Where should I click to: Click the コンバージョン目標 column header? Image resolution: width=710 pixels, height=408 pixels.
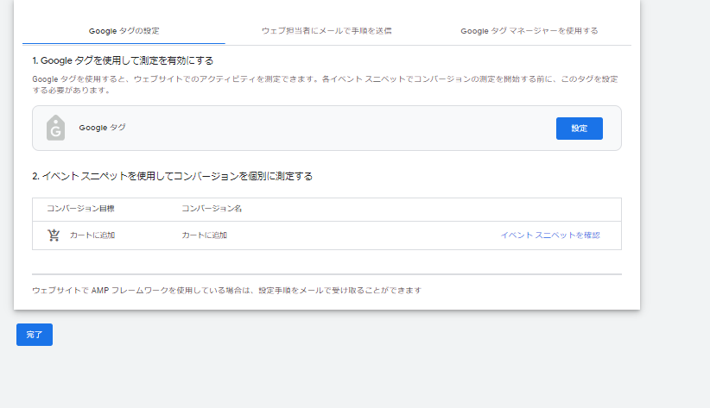coord(80,209)
